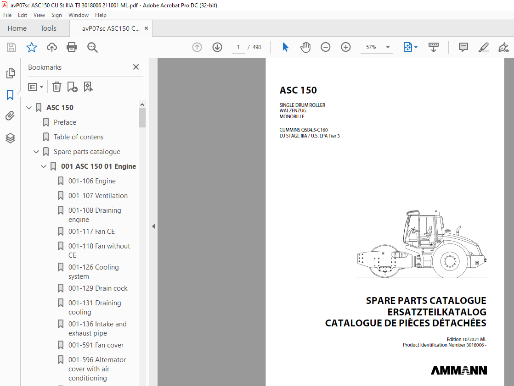514x386 pixels.
Task: Delete the selected bookmark
Action: 56,87
